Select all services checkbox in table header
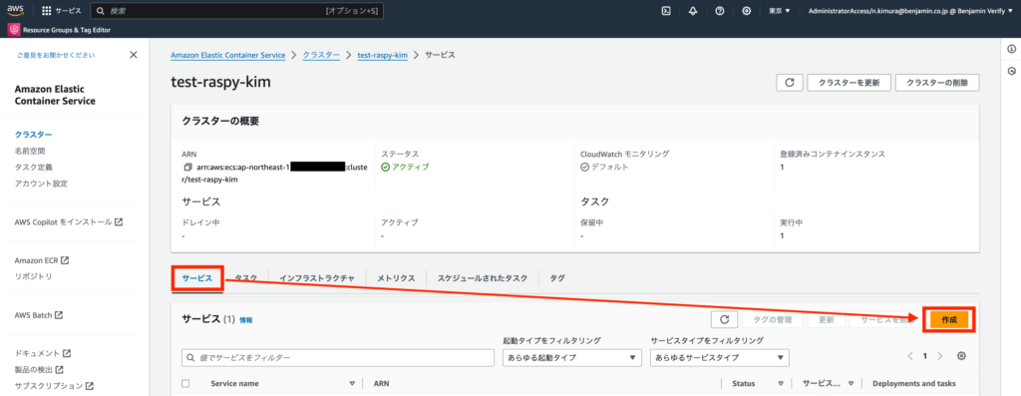Viewport: 1021px width, 396px height. click(x=185, y=384)
